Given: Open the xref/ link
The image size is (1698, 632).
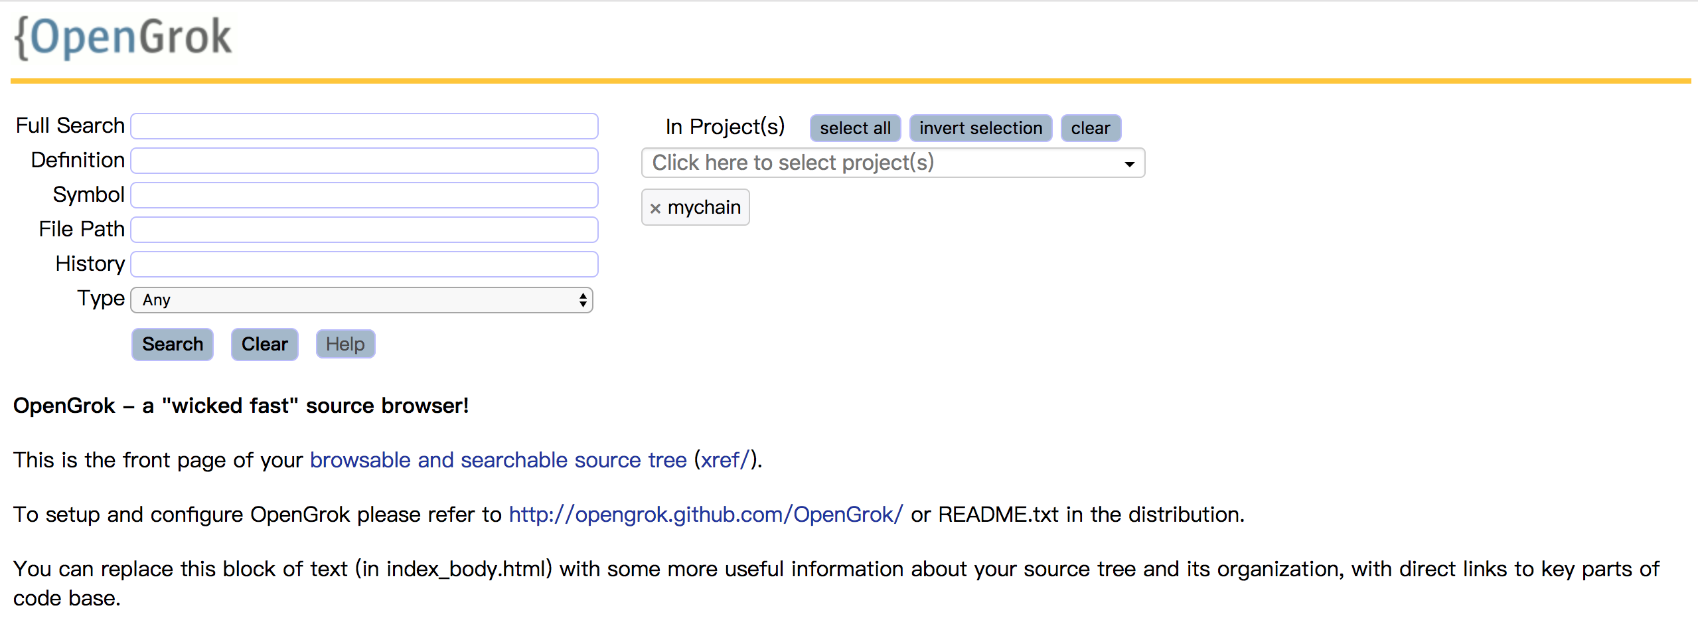Looking at the screenshot, I should point(725,460).
